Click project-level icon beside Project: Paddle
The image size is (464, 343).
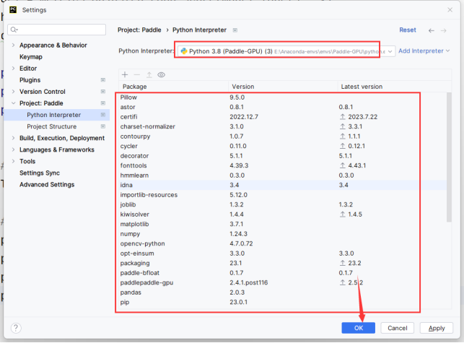[103, 103]
